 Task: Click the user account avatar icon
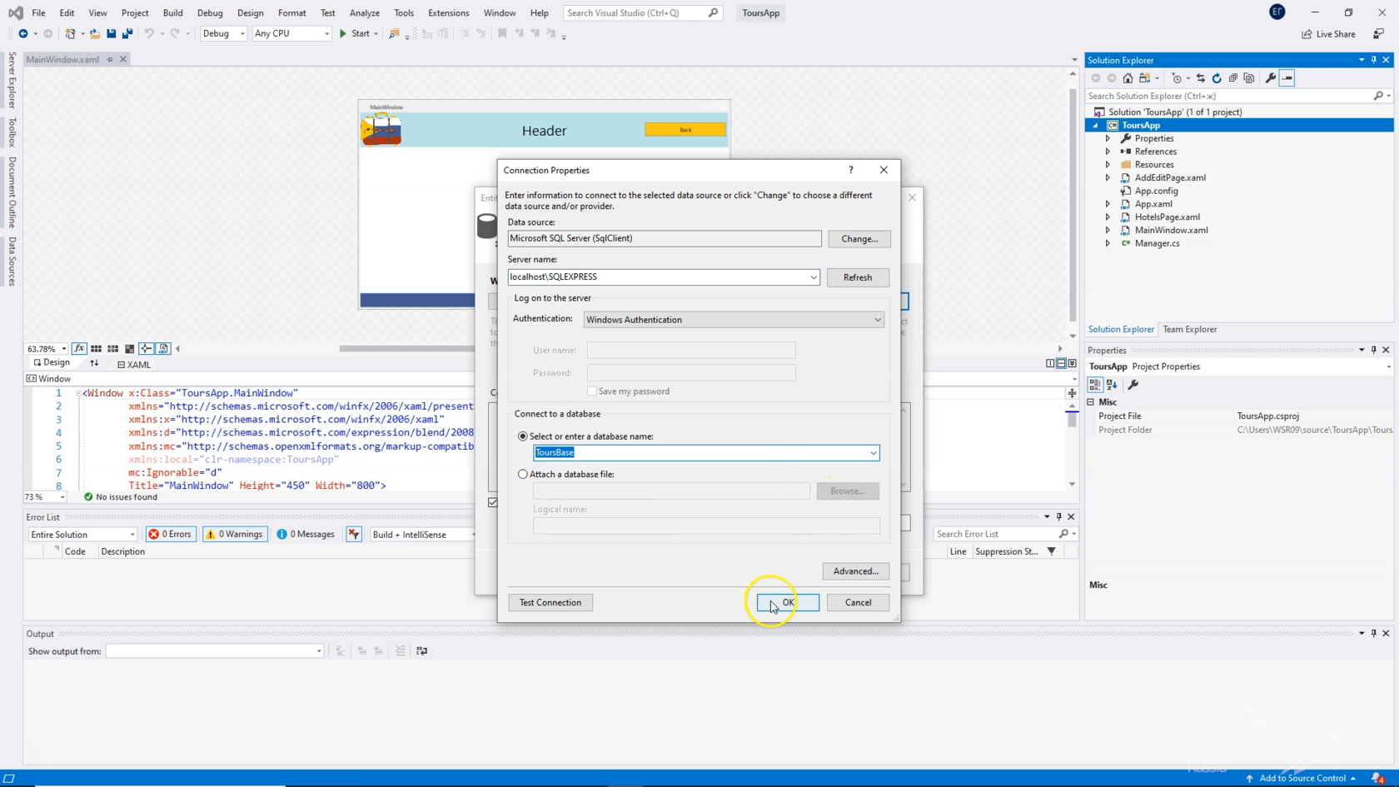pos(1277,12)
